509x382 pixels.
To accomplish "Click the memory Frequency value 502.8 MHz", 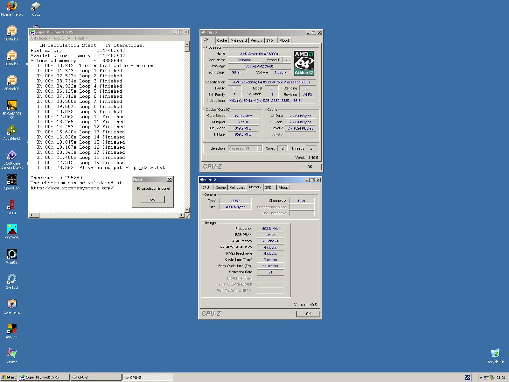I will click(x=270, y=229).
